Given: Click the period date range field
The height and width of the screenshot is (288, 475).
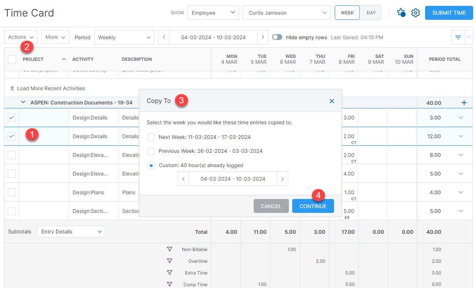Looking at the screenshot, I should click(x=213, y=37).
